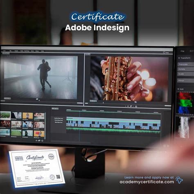Open the File menu on the right monitor
Viewport: 194px width, 194px height.
pyautogui.click(x=183, y=51)
